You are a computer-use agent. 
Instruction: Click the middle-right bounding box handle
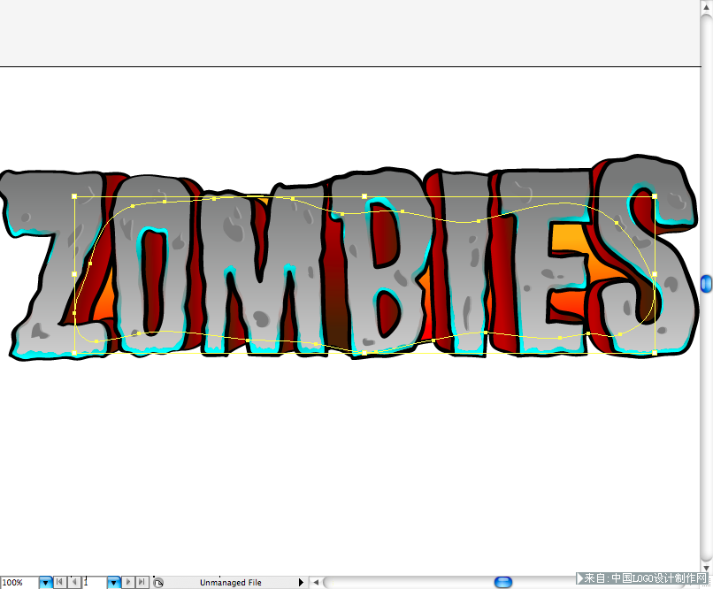click(655, 274)
